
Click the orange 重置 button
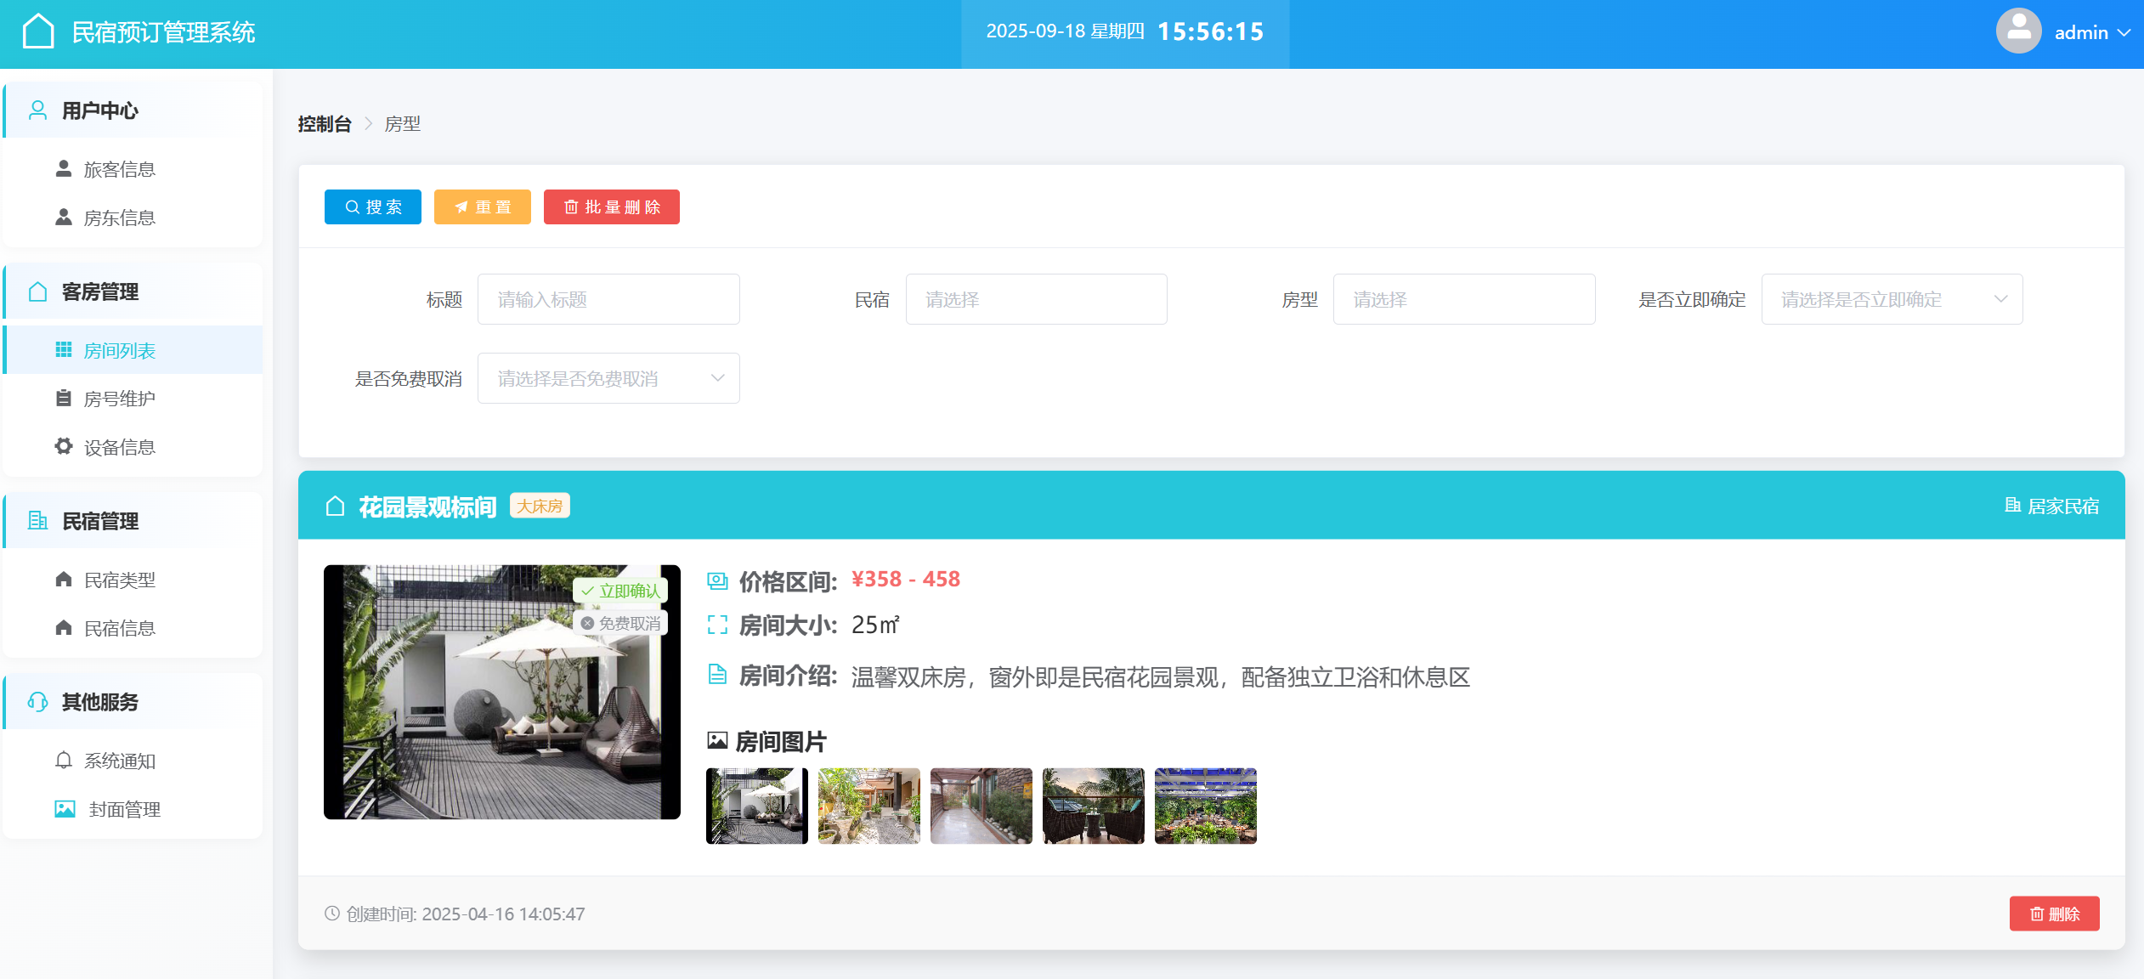pos(483,207)
